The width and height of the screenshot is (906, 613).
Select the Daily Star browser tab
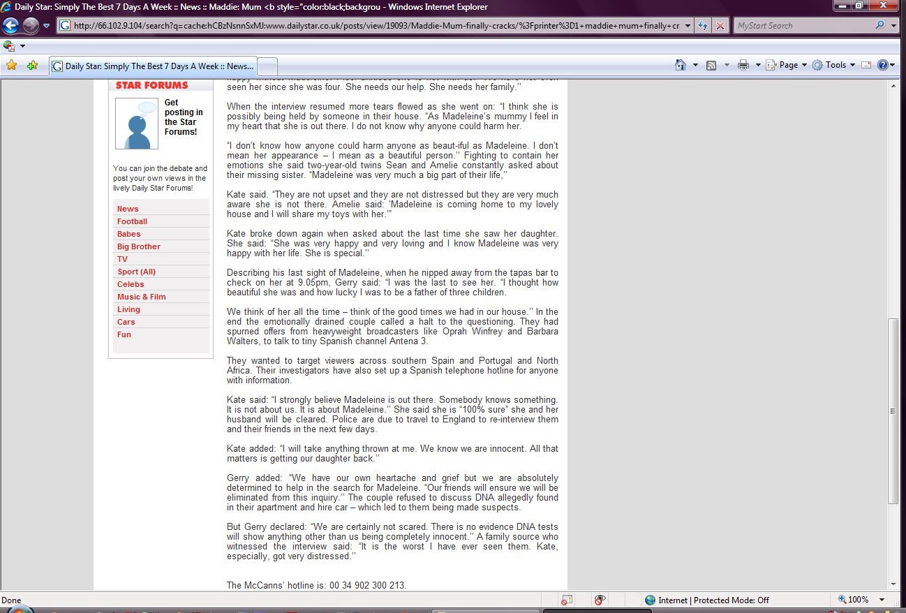coord(154,66)
